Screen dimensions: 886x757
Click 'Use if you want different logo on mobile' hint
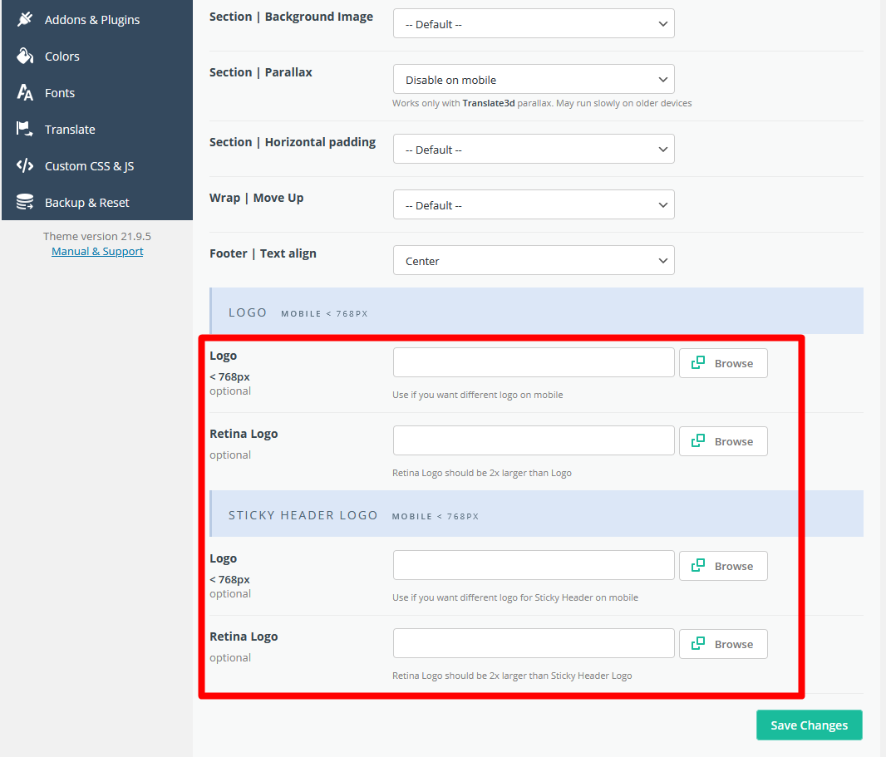point(477,395)
